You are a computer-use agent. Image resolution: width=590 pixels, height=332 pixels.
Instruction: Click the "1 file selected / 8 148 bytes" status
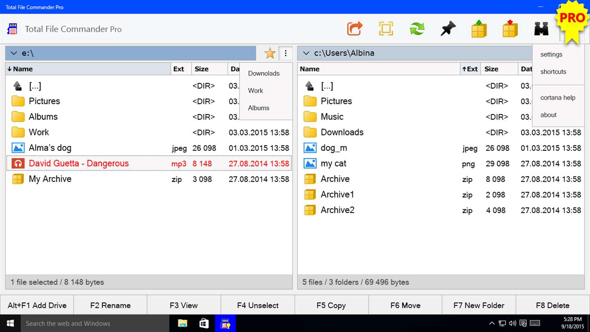[x=57, y=282]
